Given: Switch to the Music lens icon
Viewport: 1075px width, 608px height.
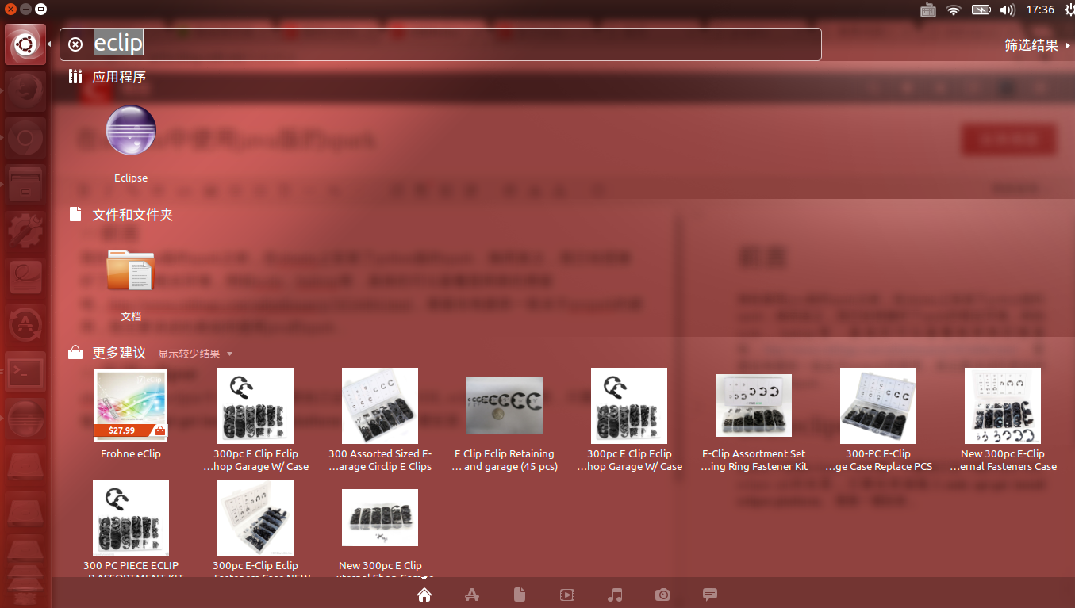Looking at the screenshot, I should [615, 595].
